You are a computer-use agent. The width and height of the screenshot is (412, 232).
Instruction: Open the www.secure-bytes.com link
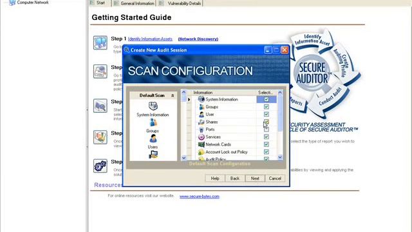(x=200, y=196)
